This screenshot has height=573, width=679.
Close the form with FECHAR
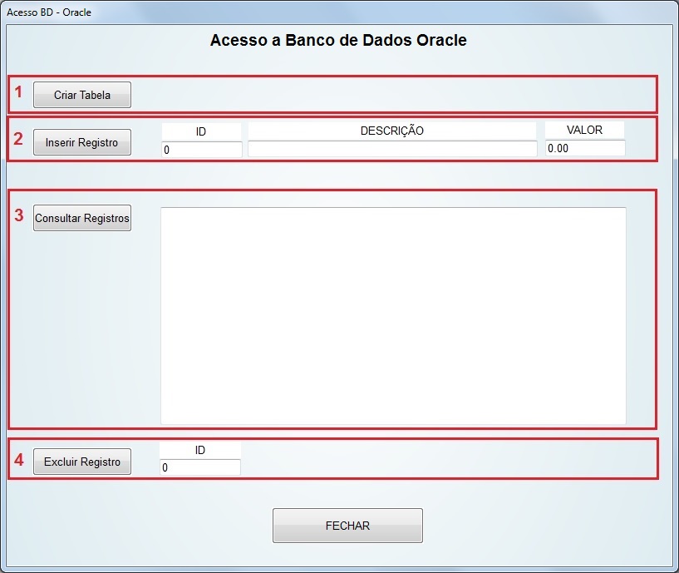click(x=347, y=526)
